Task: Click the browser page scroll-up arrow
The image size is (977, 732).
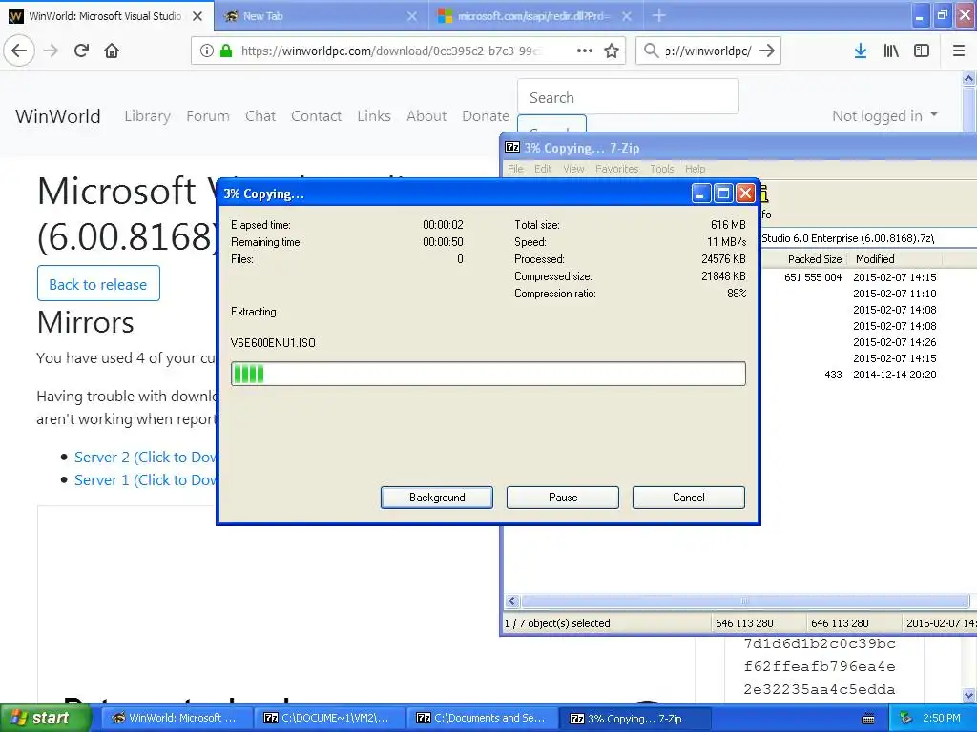Action: point(968,78)
